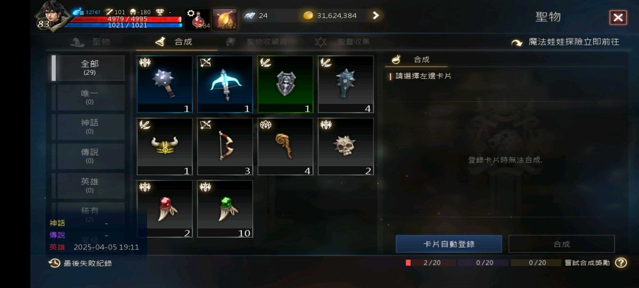
Task: Expand the currency bar arrow
Action: tap(376, 16)
